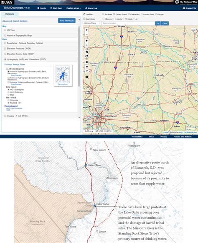Screen dimensions: 198x243
Task: Select HU-8 Subbasin data extent
Action: point(8,92)
